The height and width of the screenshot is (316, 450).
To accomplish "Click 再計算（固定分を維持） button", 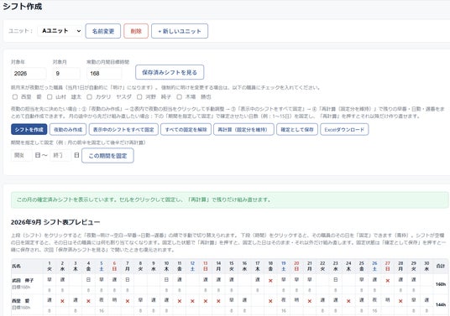I will coord(243,129).
